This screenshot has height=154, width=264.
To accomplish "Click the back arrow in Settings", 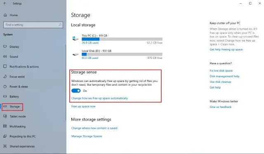I will pos(5,3).
